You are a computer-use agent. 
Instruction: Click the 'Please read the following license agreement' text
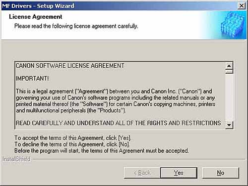tap(76, 26)
